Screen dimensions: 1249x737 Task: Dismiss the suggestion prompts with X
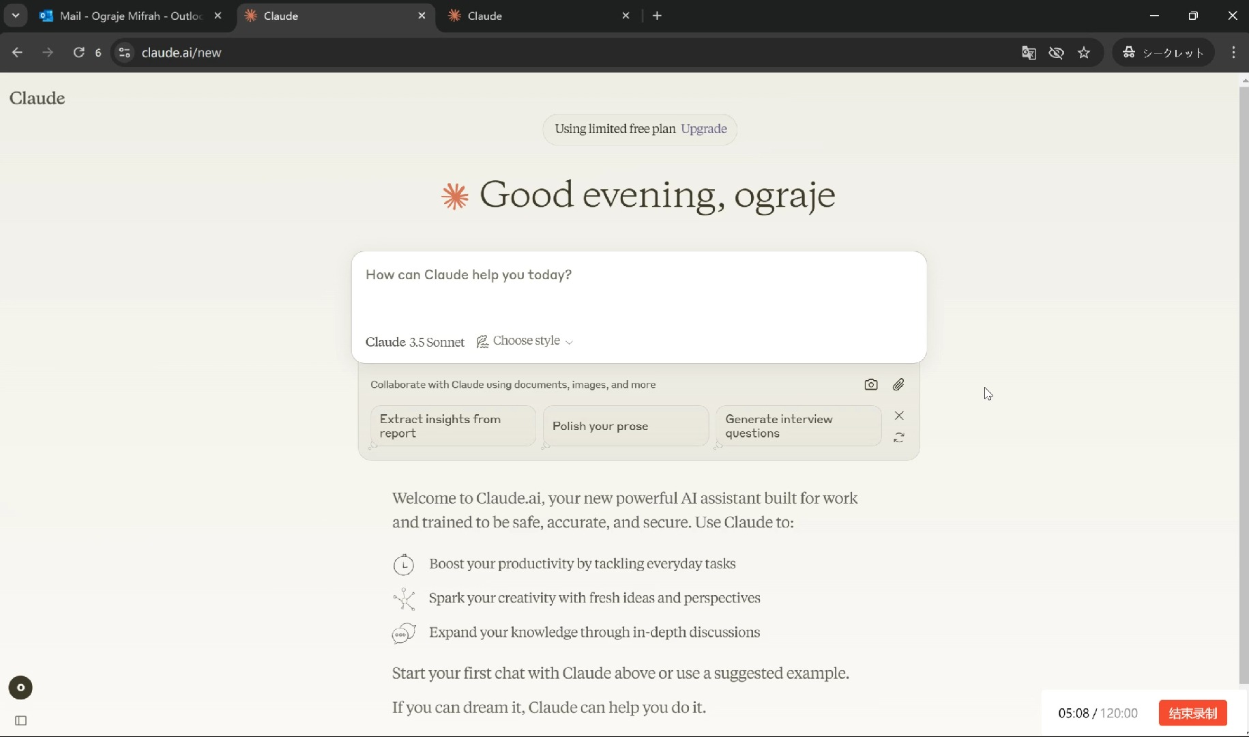[899, 416]
